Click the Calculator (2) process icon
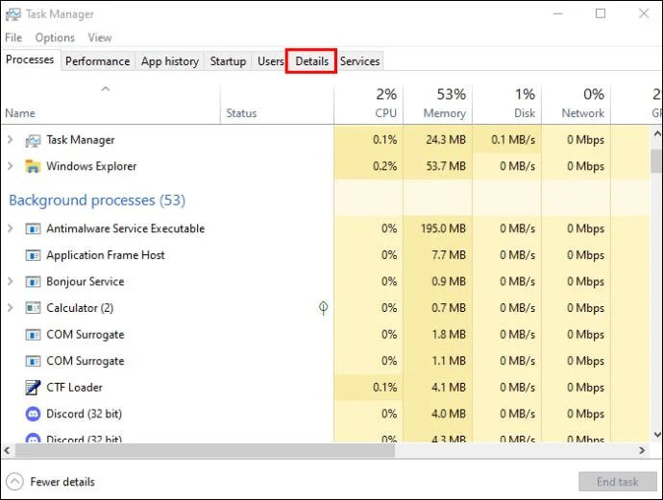 click(33, 308)
